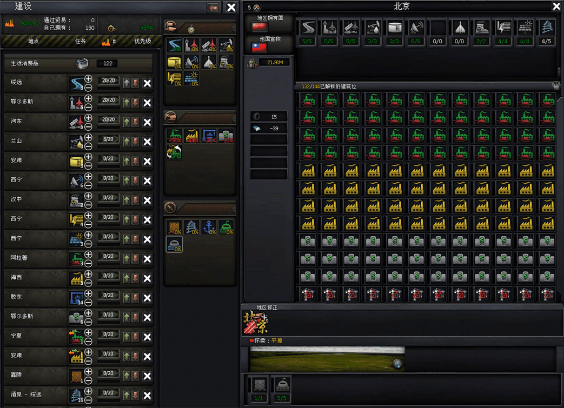Increase the military factory level for 阿拉善
This screenshot has height=408, width=564.
click(89, 255)
